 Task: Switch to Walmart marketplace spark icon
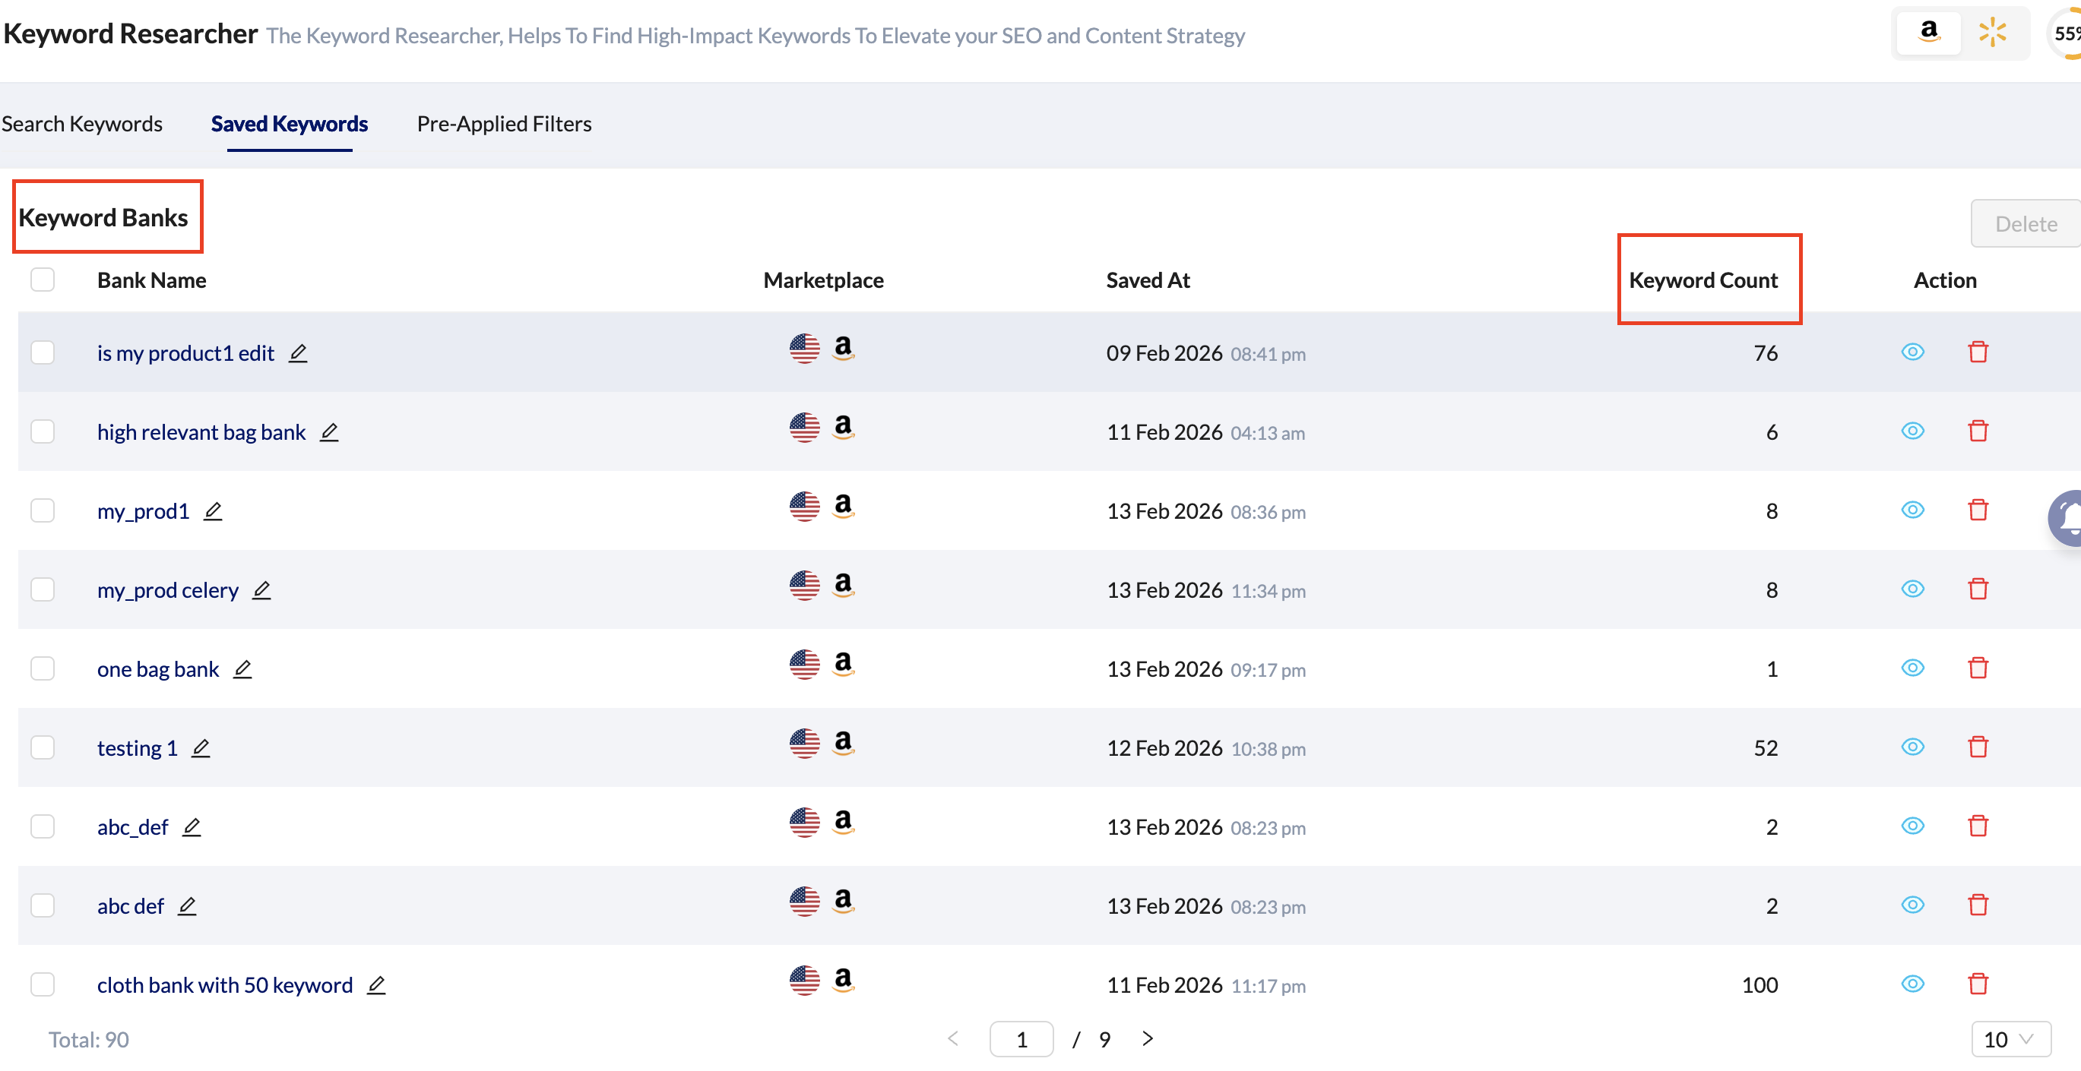(x=1991, y=33)
